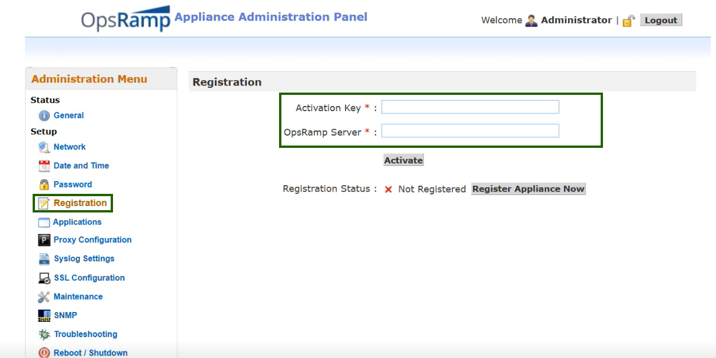Open the Reboot / Shutdown menu item
The width and height of the screenshot is (716, 358).
[x=90, y=353]
